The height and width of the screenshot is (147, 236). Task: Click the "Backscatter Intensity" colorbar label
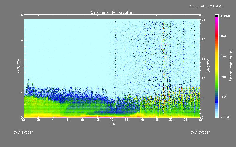pos(230,66)
